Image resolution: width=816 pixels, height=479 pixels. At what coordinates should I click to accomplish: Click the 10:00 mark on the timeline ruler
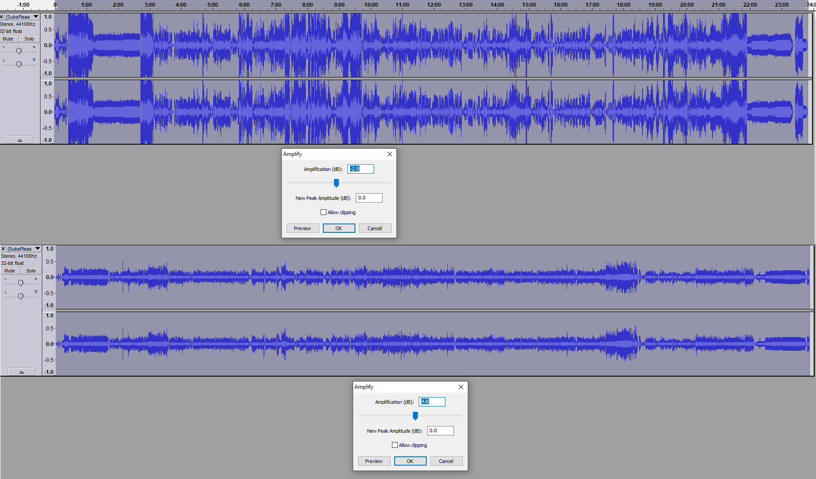371,5
